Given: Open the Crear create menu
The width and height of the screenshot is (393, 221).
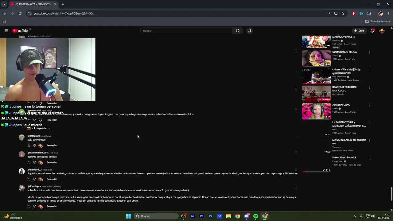Looking at the screenshot, I should coord(359,31).
